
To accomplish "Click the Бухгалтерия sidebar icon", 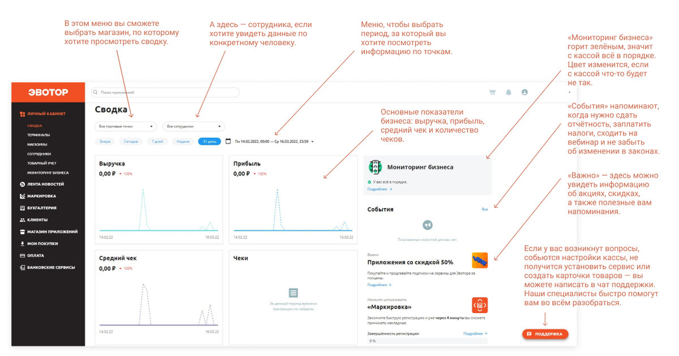I will 22,208.
